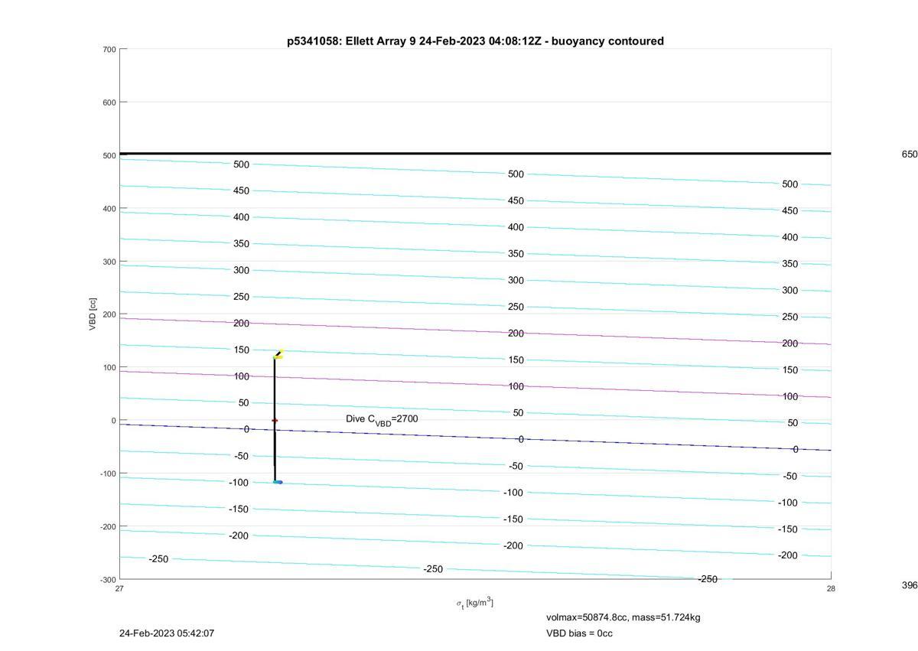Click the black vertical dive trajectory line
The width and height of the screenshot is (918, 651).
tap(275, 419)
